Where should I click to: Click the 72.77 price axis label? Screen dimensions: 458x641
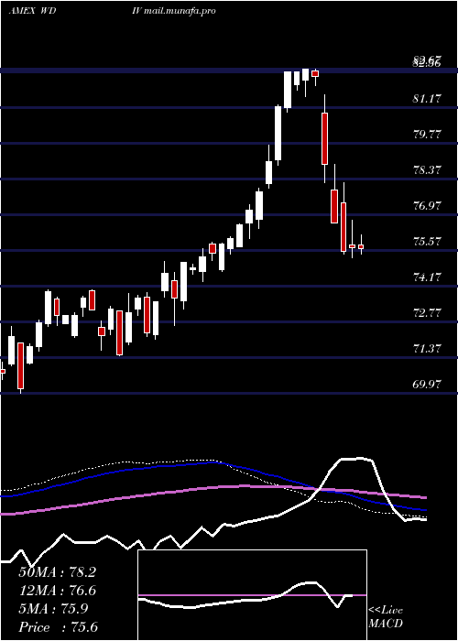click(428, 313)
